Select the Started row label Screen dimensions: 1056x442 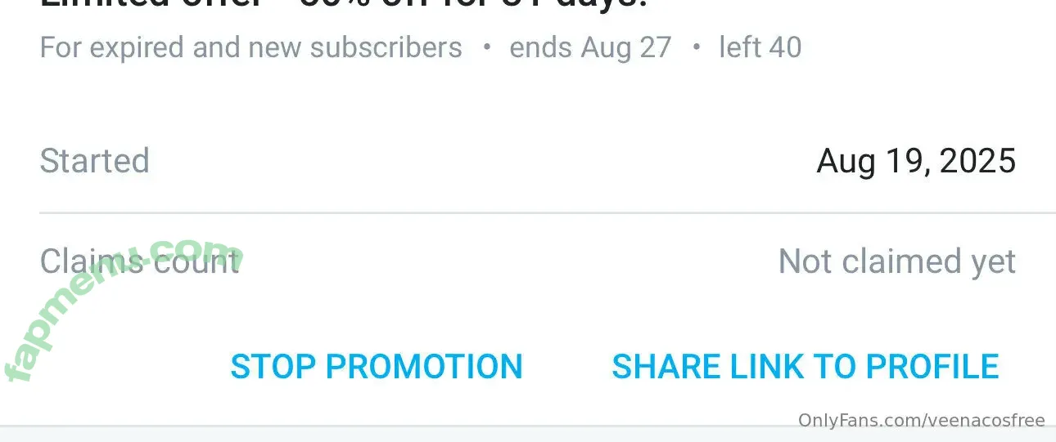pyautogui.click(x=95, y=161)
